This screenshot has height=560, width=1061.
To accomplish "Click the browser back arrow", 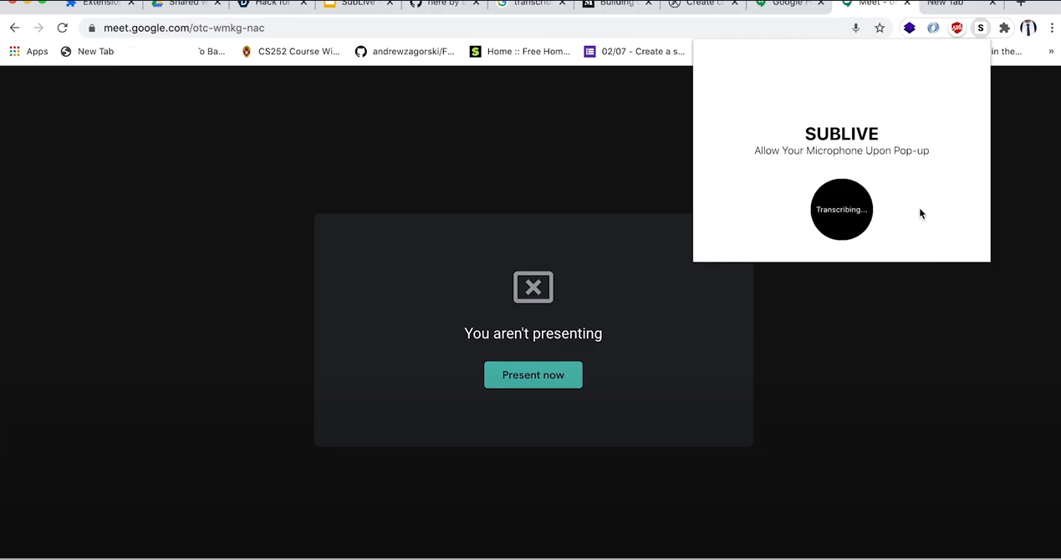I will click(x=14, y=28).
